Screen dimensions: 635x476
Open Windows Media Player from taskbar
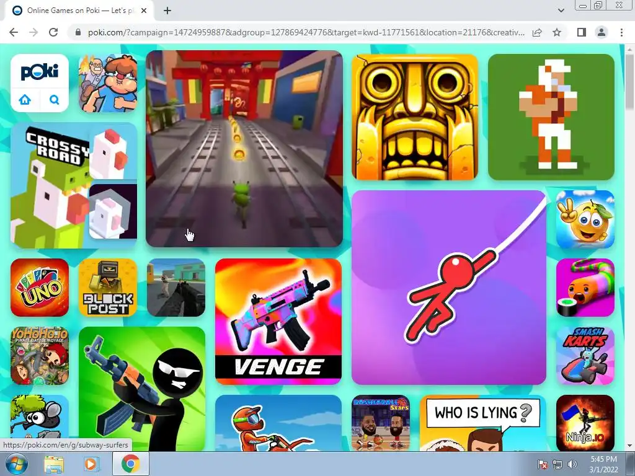click(x=91, y=464)
